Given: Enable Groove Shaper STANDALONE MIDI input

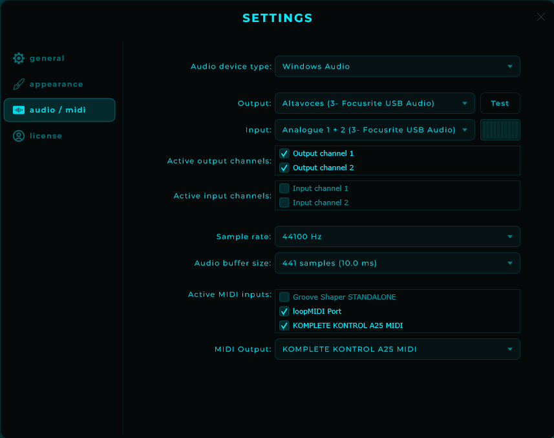Looking at the screenshot, I should click(284, 297).
